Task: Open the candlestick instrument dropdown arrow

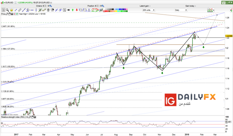Action: [4, 2]
